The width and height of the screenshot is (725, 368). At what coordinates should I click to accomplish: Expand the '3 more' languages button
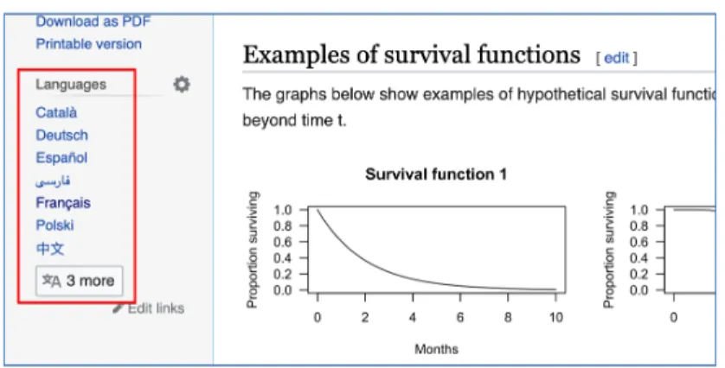(x=79, y=281)
